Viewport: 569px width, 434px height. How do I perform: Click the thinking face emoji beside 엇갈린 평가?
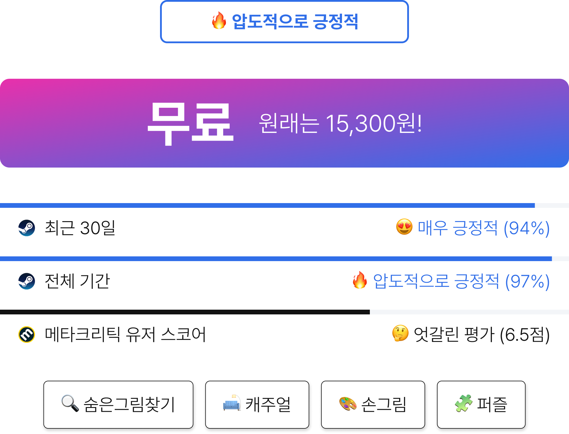pos(400,333)
